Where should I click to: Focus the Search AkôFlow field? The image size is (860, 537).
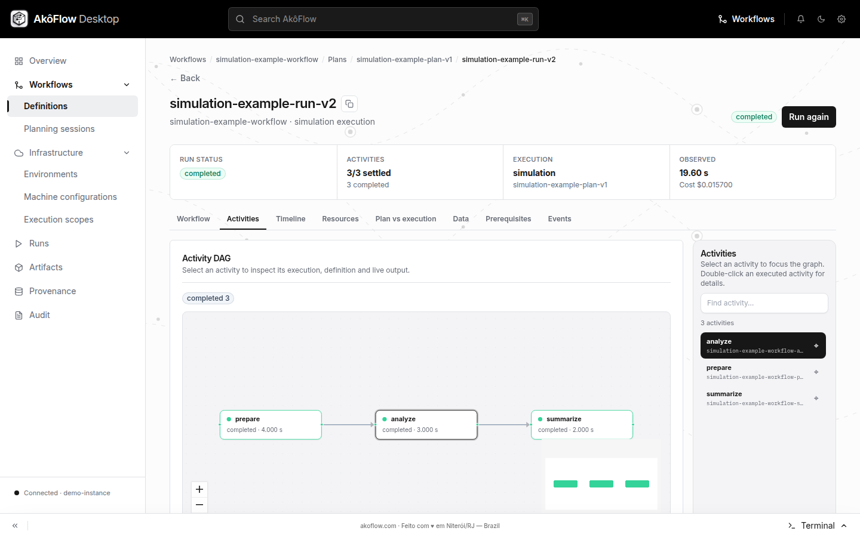coord(383,19)
